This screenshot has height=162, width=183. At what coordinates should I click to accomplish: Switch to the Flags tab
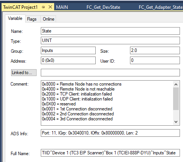32,19
